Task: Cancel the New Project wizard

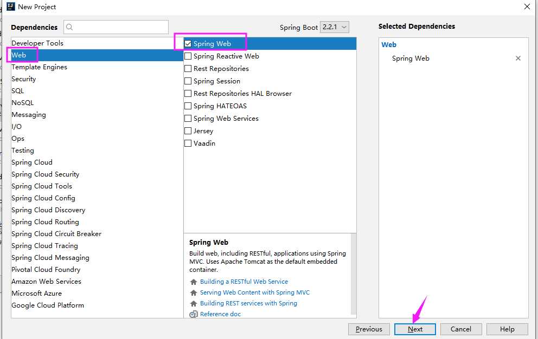Action: pyautogui.click(x=461, y=329)
